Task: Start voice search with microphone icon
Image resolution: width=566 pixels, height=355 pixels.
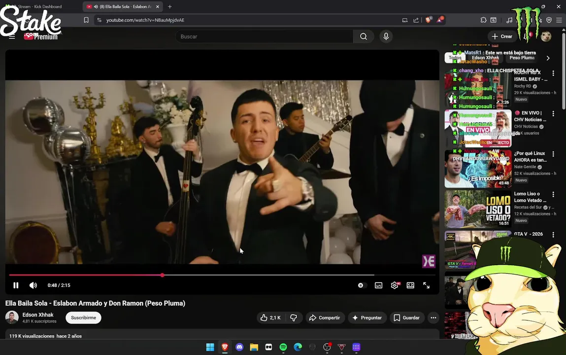Action: (x=386, y=36)
